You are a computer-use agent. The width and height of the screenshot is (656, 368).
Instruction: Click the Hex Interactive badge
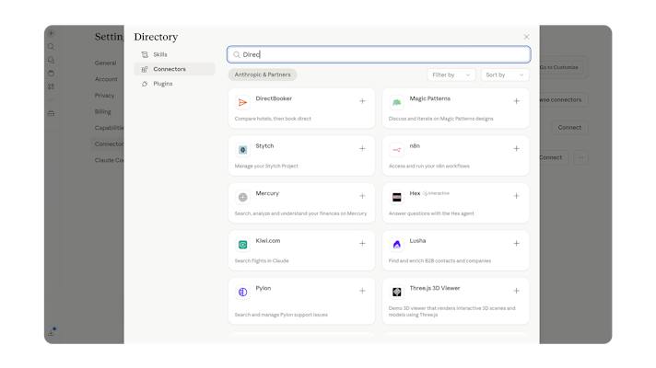click(x=436, y=193)
